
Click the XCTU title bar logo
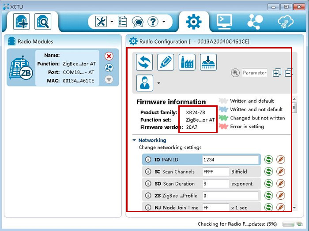click(6, 7)
